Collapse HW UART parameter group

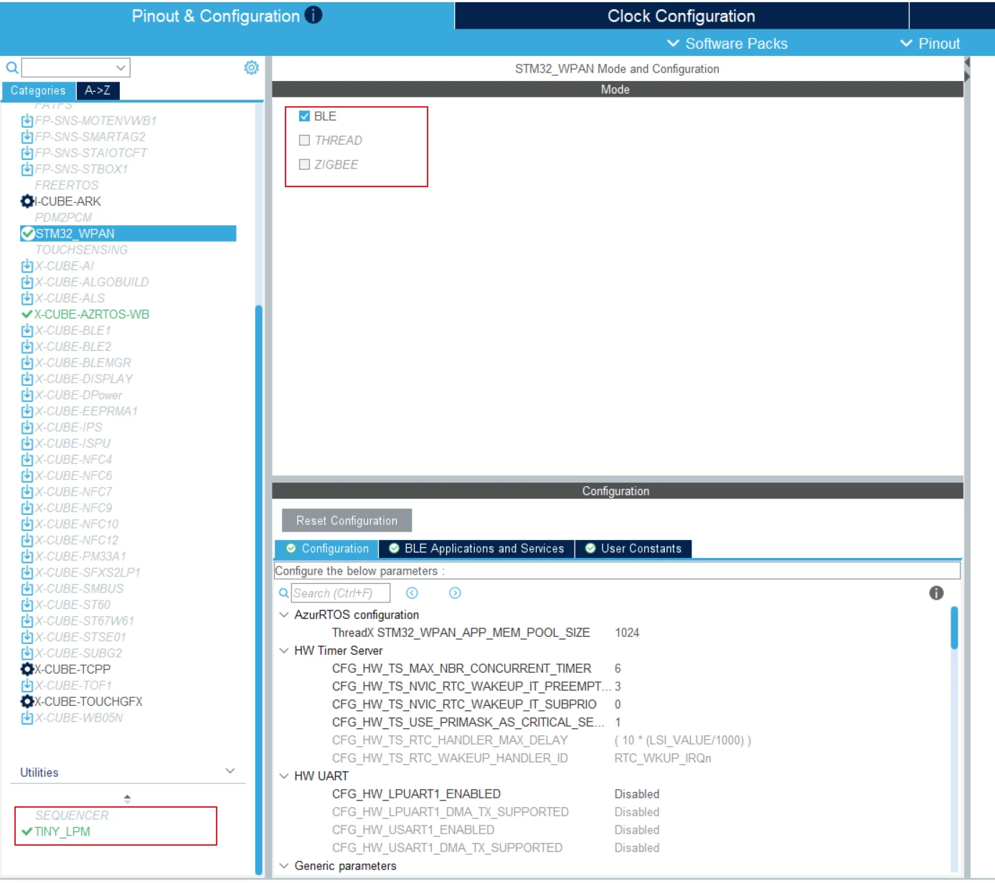click(283, 776)
